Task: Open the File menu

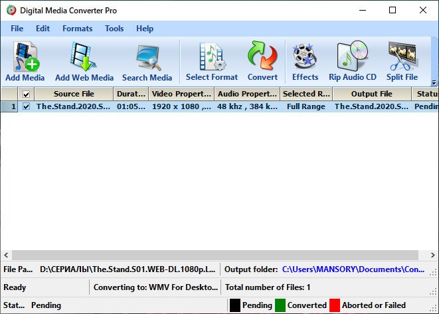Action: tap(17, 29)
